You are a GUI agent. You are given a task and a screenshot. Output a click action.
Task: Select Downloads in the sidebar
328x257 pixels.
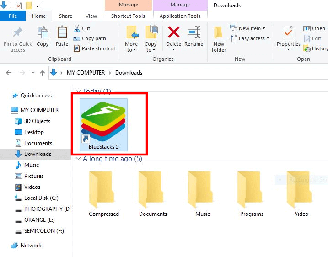[36, 154]
